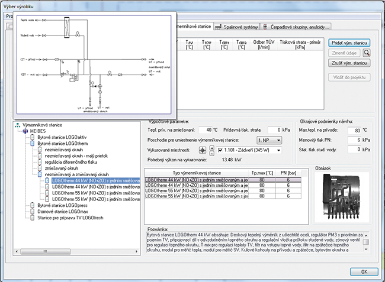
Task: Click icon of Stanice pre prípravu TV LOGOfresh
Action: pos(32,218)
